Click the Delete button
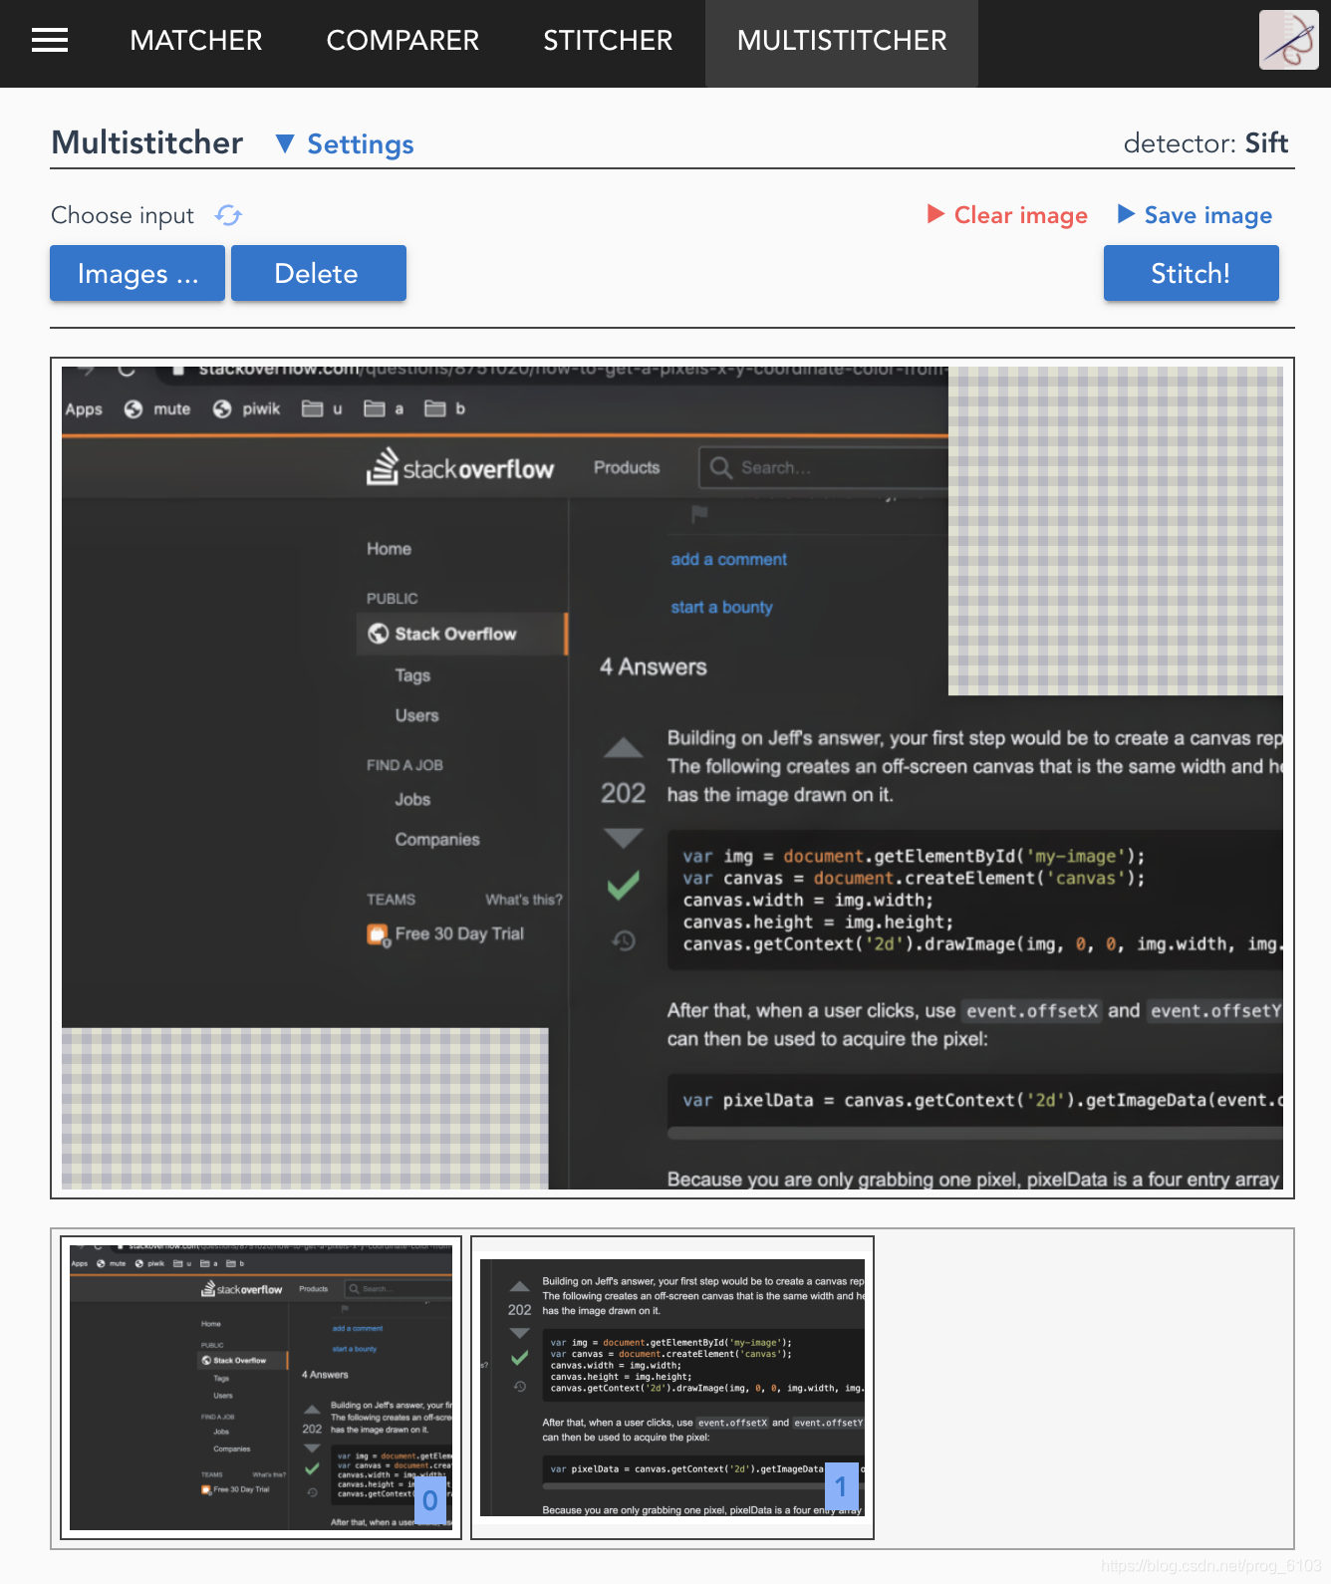 click(319, 273)
